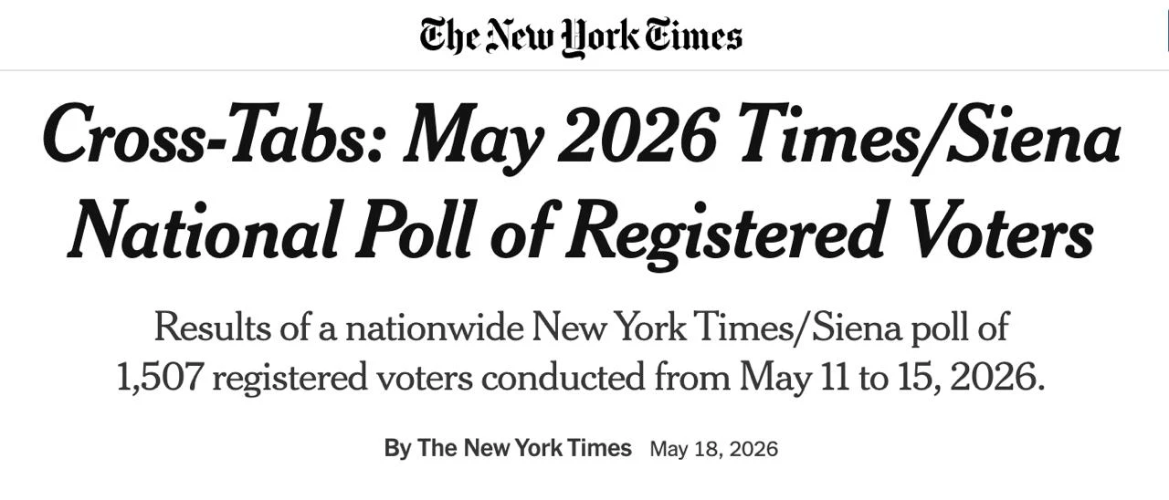Click the word By in the byline
The image size is (1169, 500).
[397, 449]
